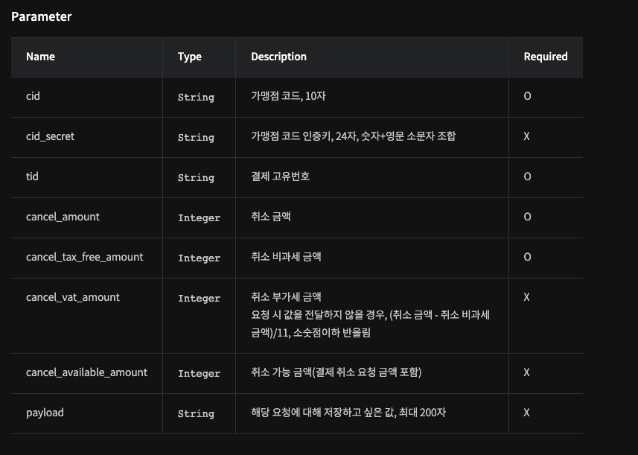Click Required 'X' in cancel_available_amount row

coord(526,372)
